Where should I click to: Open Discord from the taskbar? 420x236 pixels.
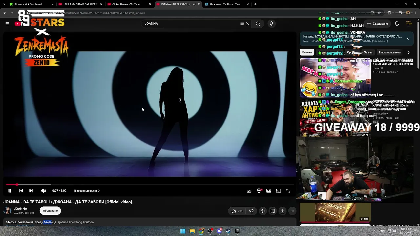click(220, 231)
